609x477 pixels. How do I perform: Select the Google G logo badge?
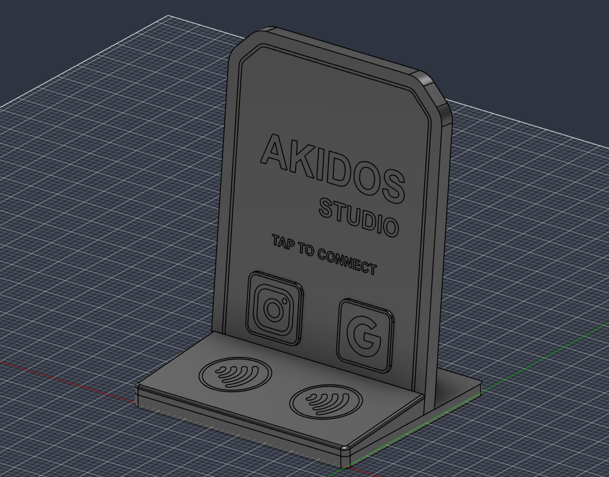tap(365, 336)
